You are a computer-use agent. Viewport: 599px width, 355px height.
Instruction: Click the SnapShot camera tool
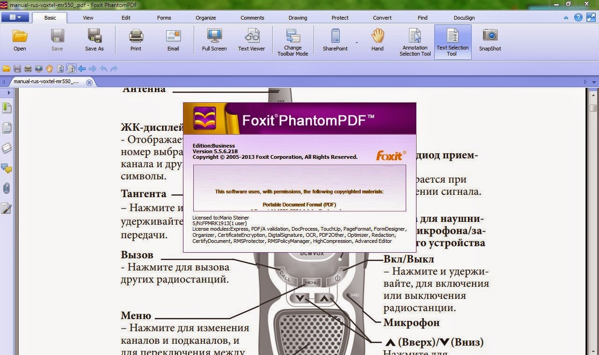[x=490, y=40]
